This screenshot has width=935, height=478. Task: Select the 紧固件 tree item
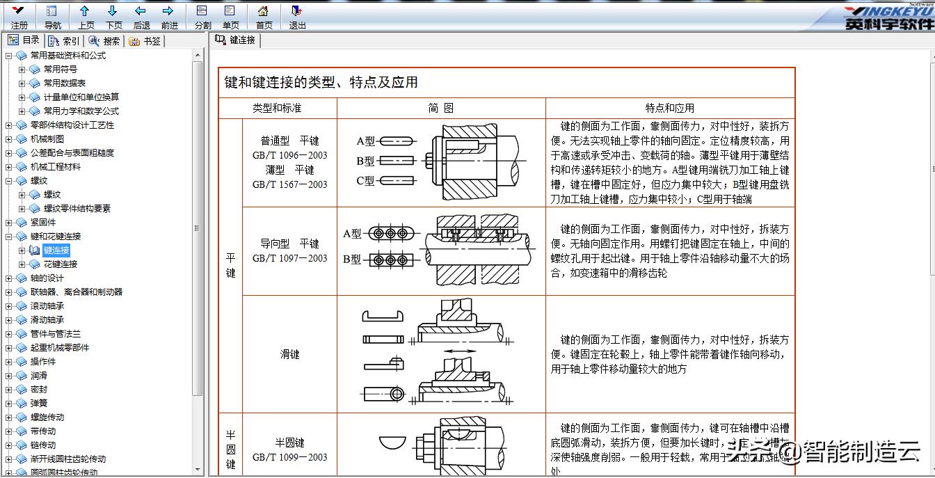[x=42, y=223]
